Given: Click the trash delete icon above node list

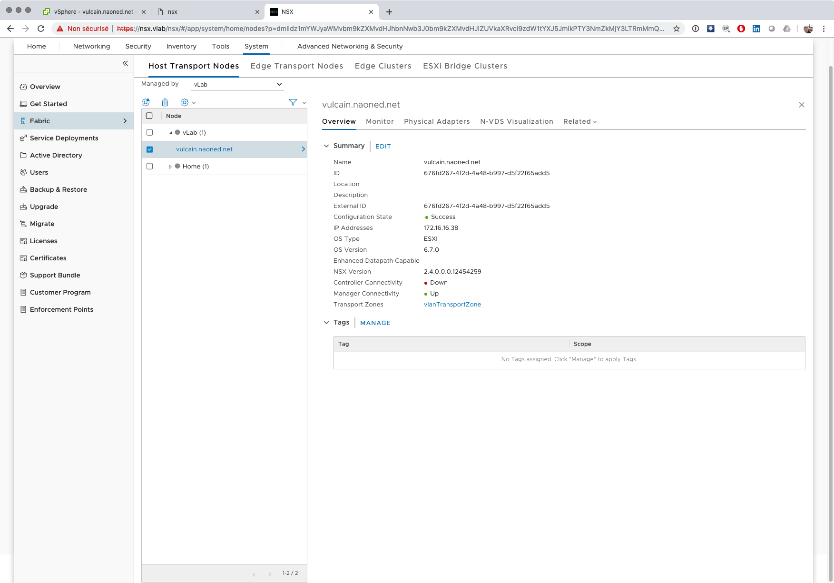Looking at the screenshot, I should [x=165, y=102].
